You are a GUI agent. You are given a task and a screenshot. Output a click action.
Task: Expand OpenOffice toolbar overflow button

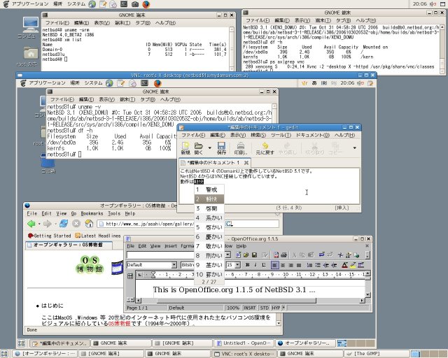(367, 255)
